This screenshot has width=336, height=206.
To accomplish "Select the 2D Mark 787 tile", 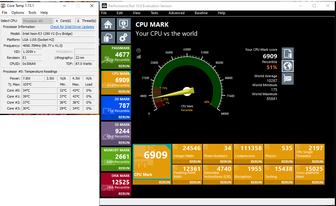I will click(116, 105).
